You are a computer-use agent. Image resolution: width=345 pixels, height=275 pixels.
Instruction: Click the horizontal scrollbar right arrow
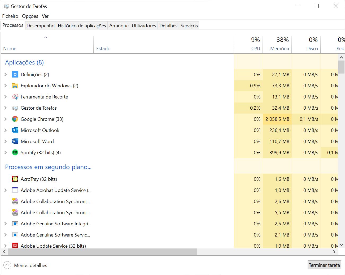pos(334,252)
